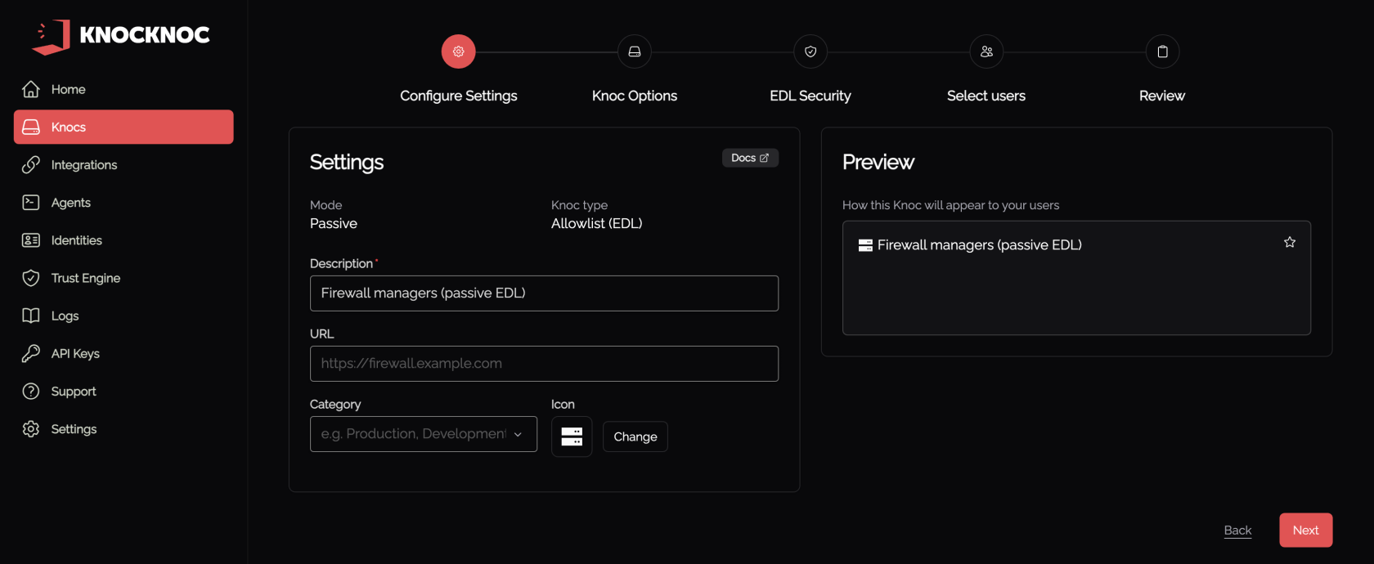Click the Knocs drive icon in sidebar
The width and height of the screenshot is (1374, 564).
31,127
